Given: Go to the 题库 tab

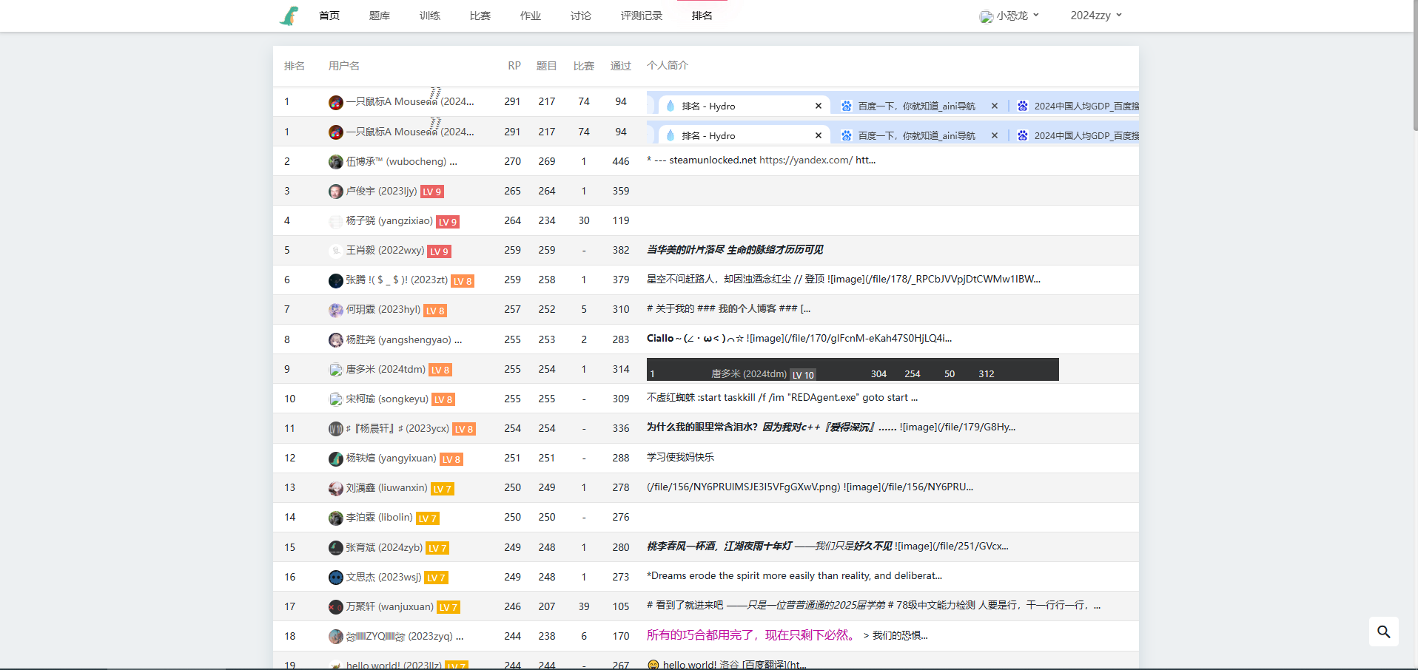Looking at the screenshot, I should point(379,16).
